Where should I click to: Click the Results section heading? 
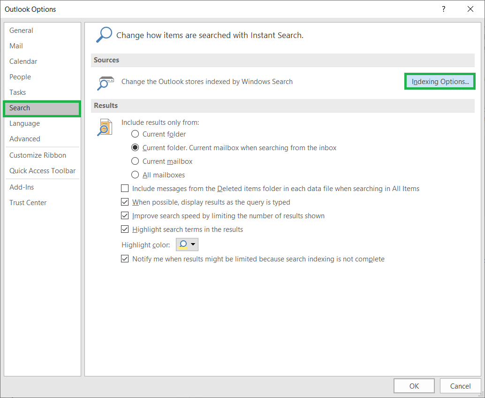point(106,106)
